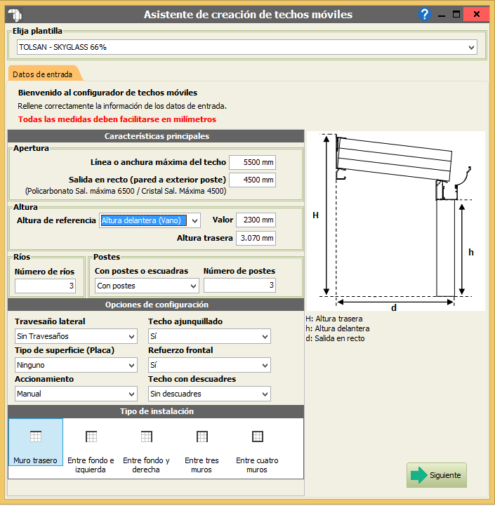495x506 pixels.
Task: Click the Valor height field
Action: 256,220
